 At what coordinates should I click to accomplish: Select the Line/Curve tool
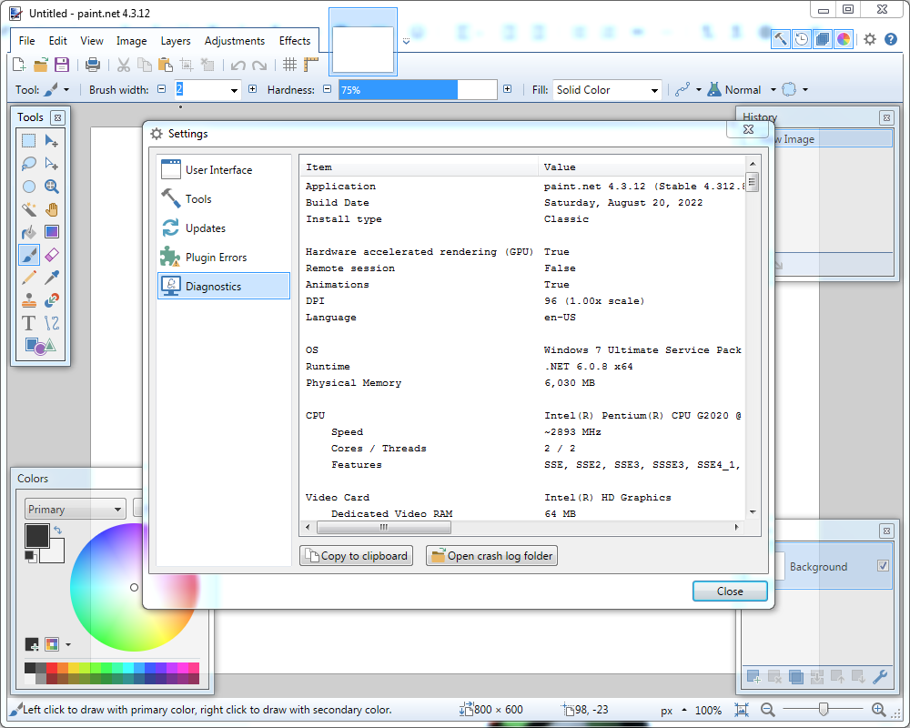tap(52, 323)
